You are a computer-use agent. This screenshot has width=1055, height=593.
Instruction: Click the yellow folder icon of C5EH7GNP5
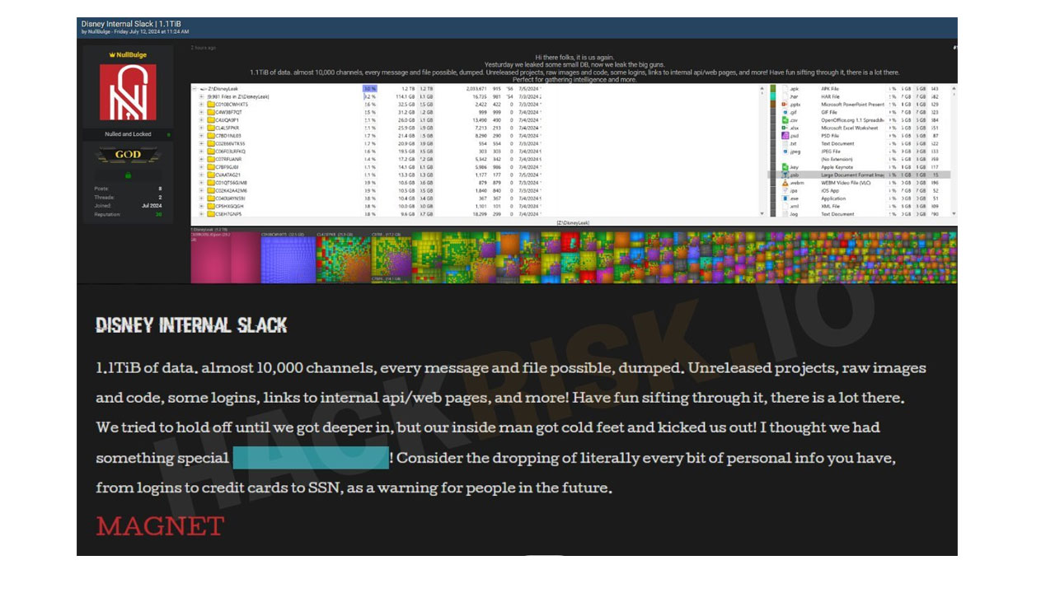[211, 214]
